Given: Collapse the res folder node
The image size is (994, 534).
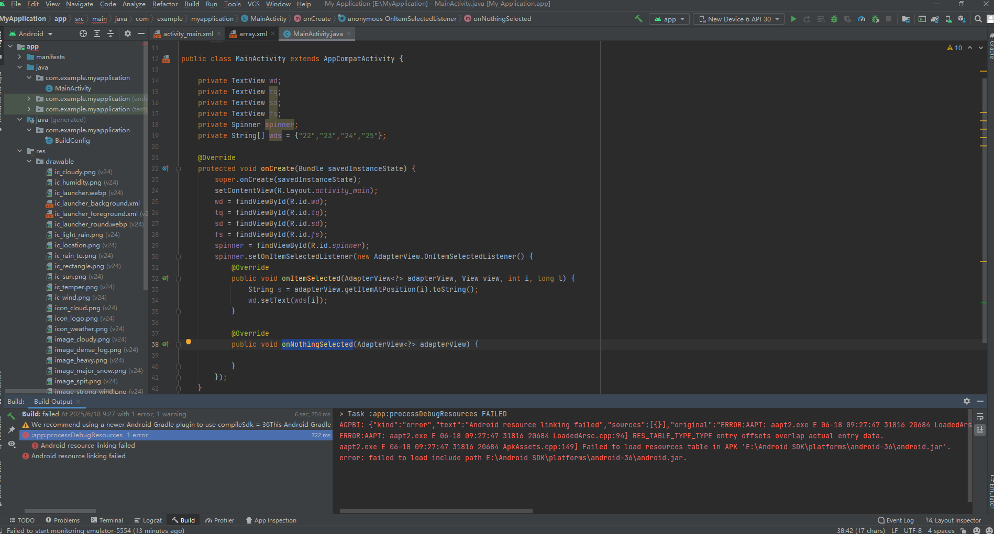Looking at the screenshot, I should pos(20,151).
